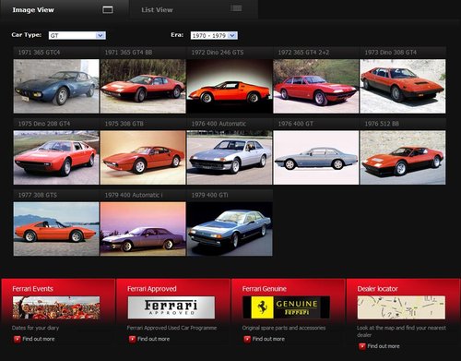Click the Ferrari Approved heading
The height and width of the screenshot is (361, 461).
point(152,289)
